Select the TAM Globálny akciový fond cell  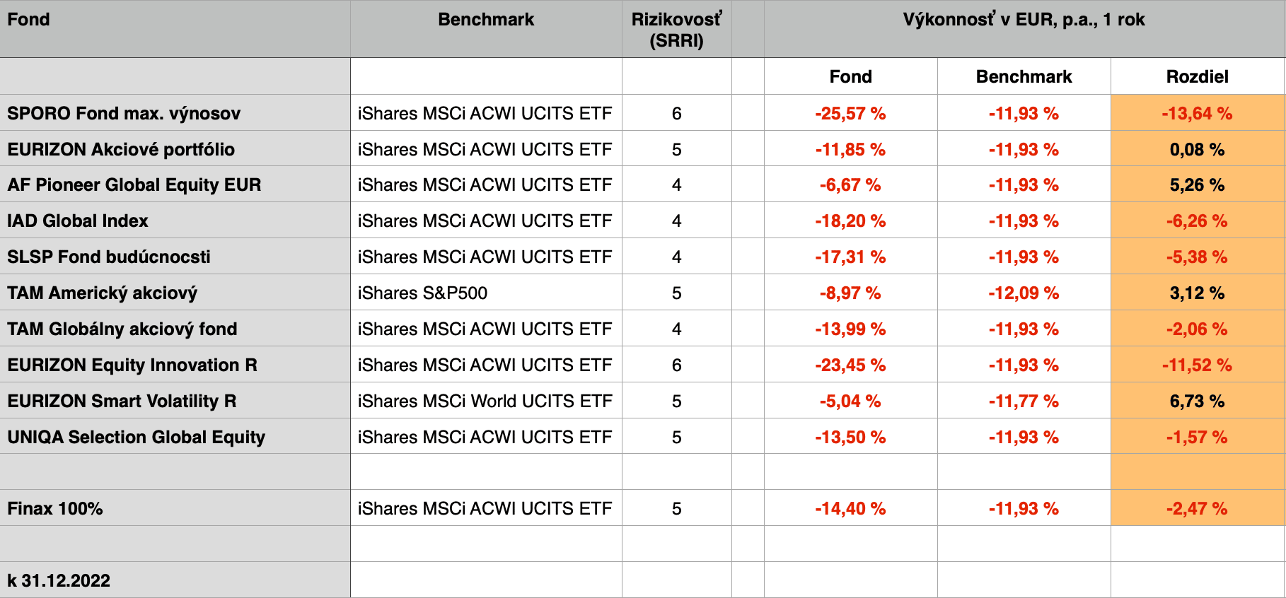pos(122,329)
